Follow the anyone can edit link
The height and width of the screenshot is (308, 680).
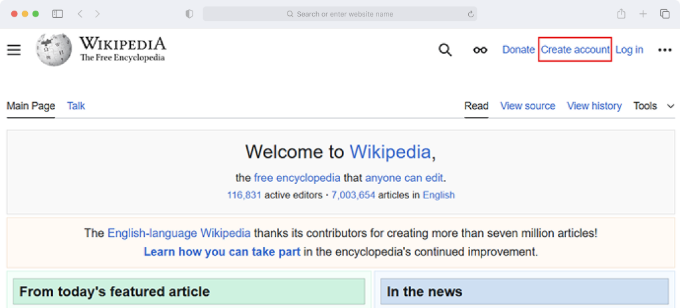click(404, 178)
